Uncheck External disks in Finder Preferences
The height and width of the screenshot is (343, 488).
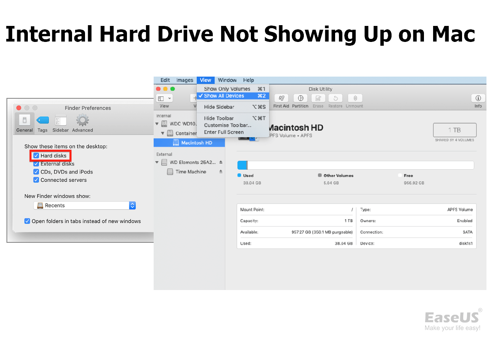pos(36,163)
